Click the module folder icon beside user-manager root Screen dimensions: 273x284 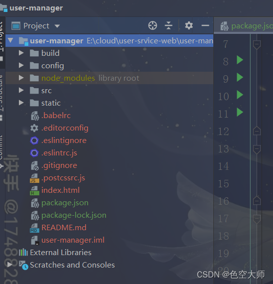(x=24, y=41)
